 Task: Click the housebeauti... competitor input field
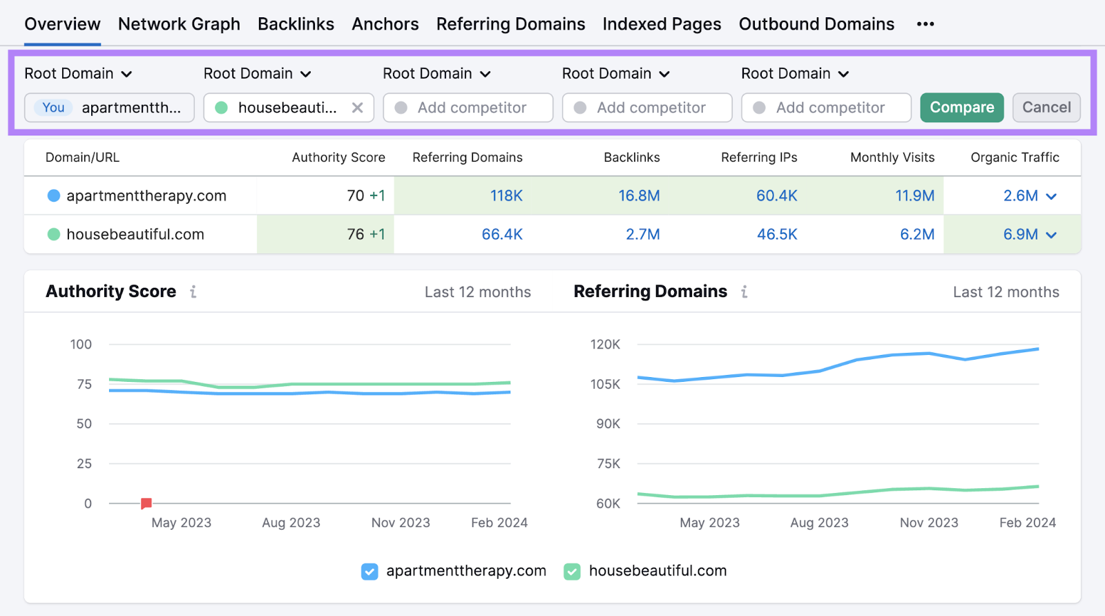click(287, 108)
